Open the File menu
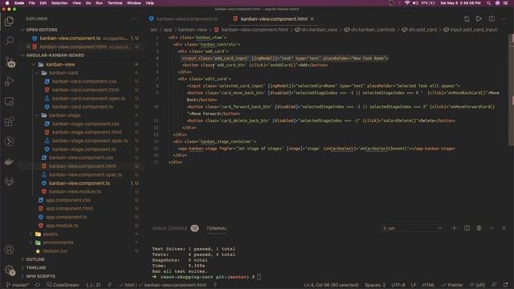The image size is (514, 289). pos(32,3)
